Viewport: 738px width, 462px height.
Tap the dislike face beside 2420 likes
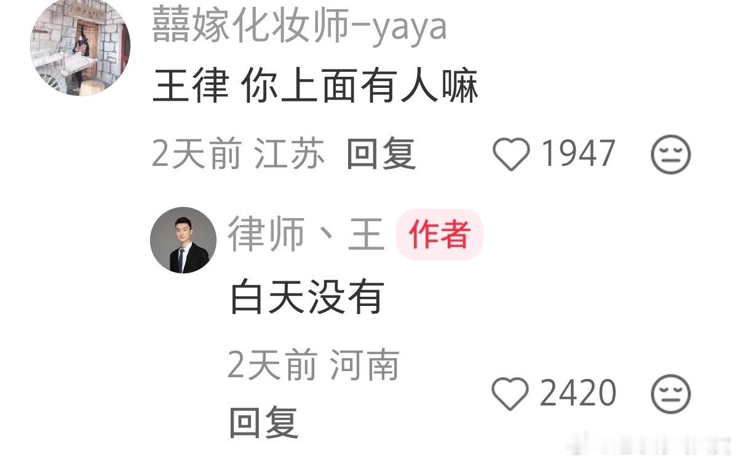[671, 394]
